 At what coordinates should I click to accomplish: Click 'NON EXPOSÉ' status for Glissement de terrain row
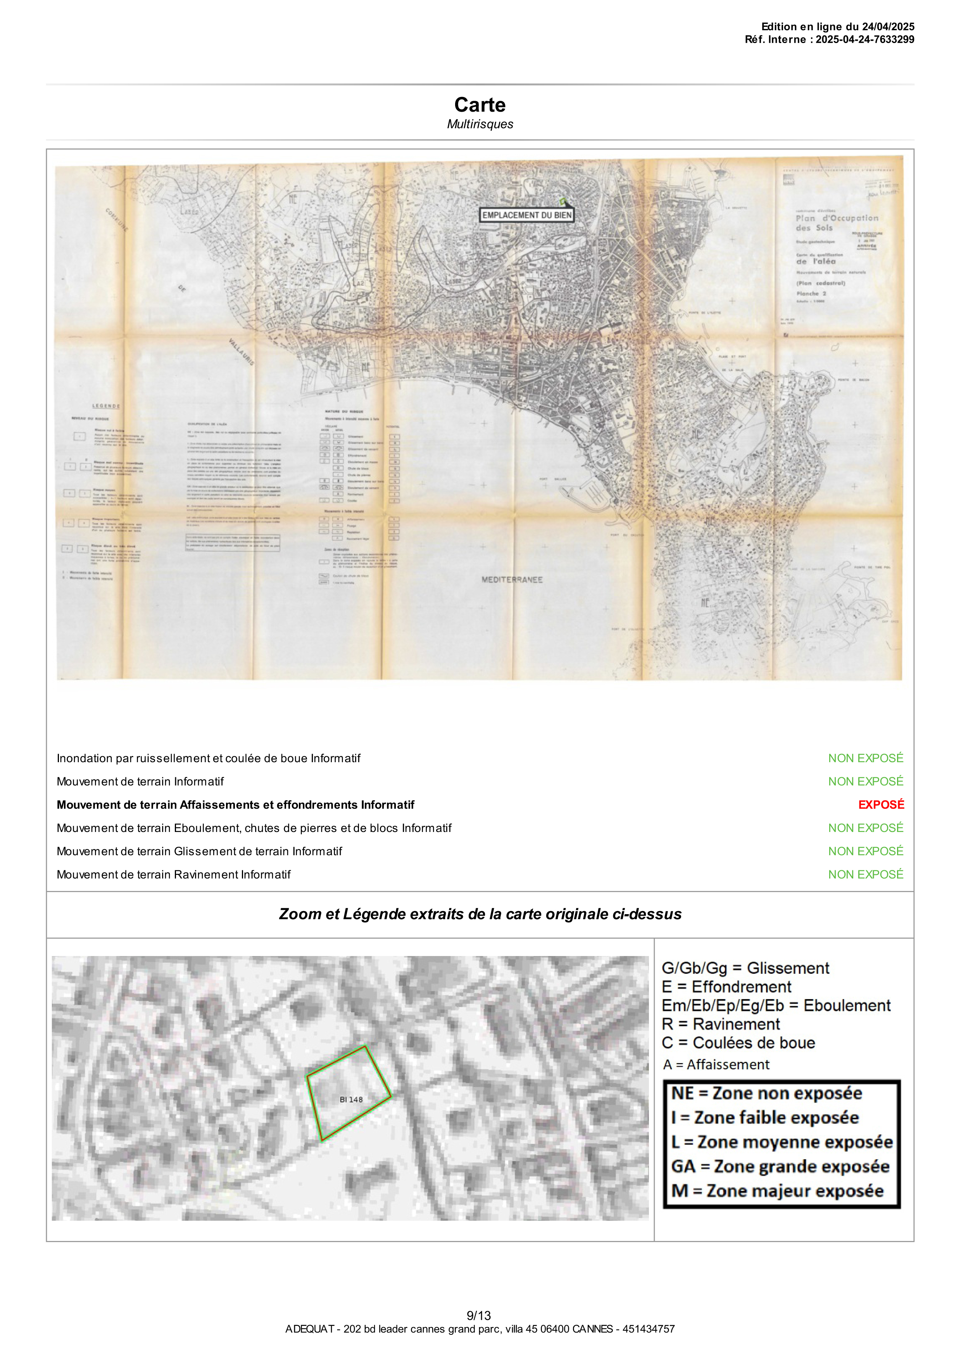pos(866,851)
